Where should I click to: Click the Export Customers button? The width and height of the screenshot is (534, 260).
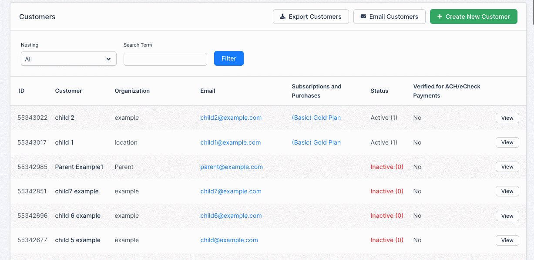(x=311, y=17)
